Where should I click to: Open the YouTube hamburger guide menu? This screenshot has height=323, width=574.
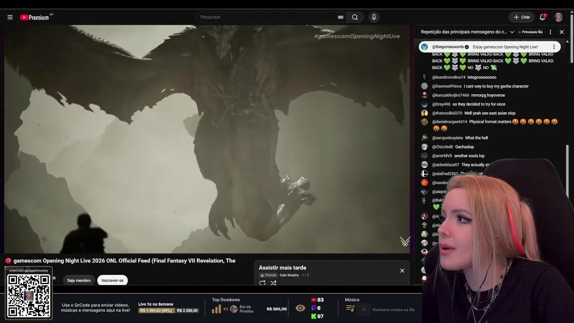[10, 17]
